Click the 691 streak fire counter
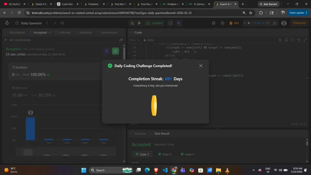311x175 pixels. 234,23
